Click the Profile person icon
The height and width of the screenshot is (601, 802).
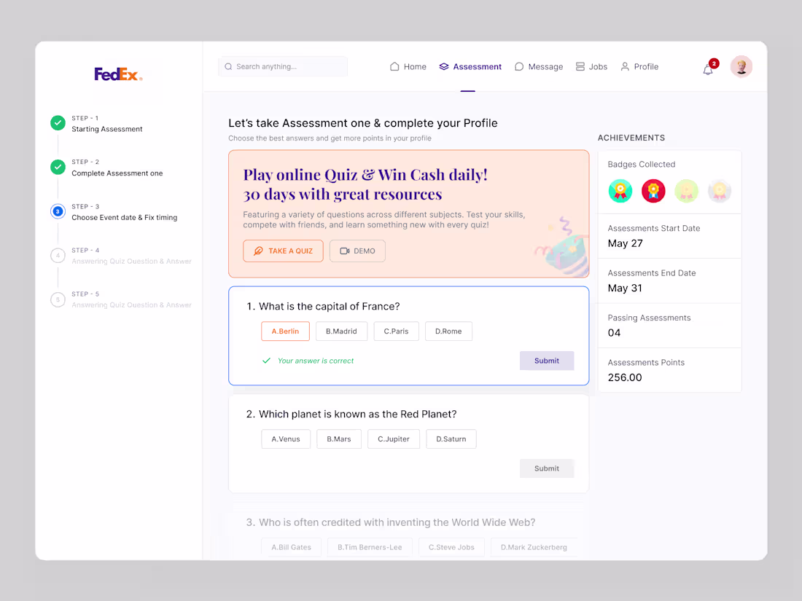[624, 66]
